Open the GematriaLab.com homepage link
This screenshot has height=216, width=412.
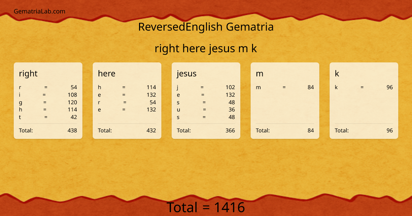pos(39,11)
